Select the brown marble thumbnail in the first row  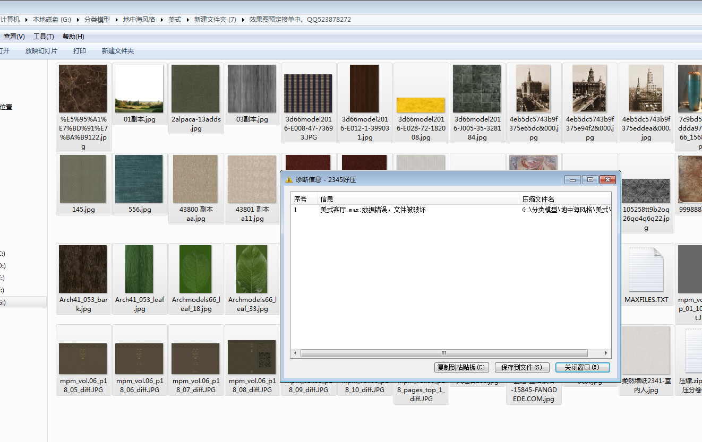point(83,89)
